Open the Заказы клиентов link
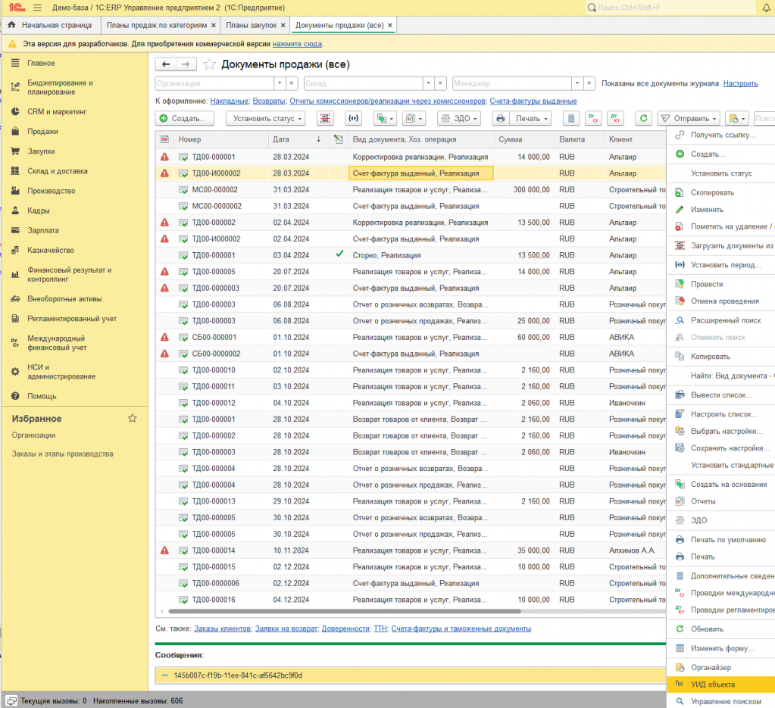This screenshot has width=775, height=708. pos(223,628)
